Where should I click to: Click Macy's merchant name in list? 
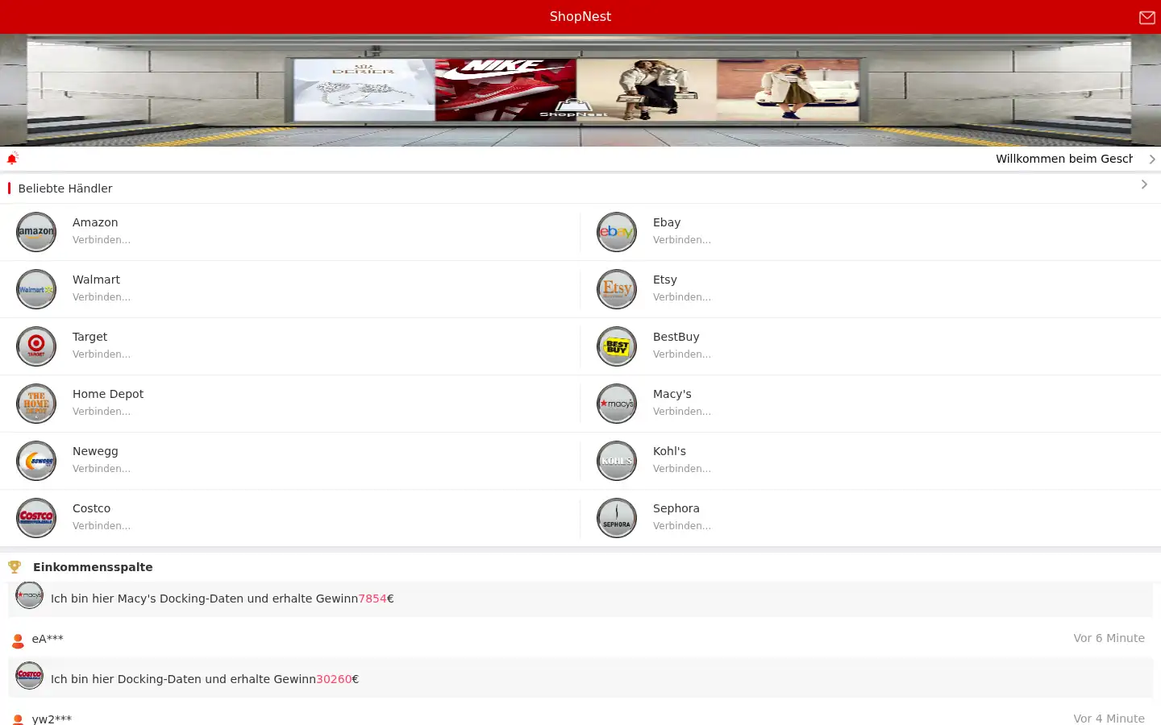pyautogui.click(x=672, y=394)
